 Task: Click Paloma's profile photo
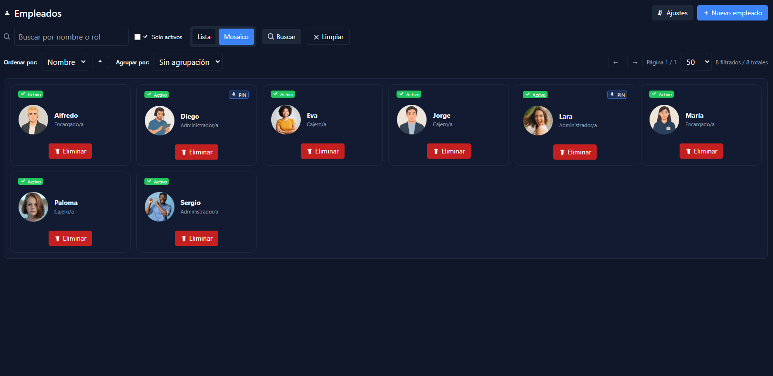coord(33,207)
